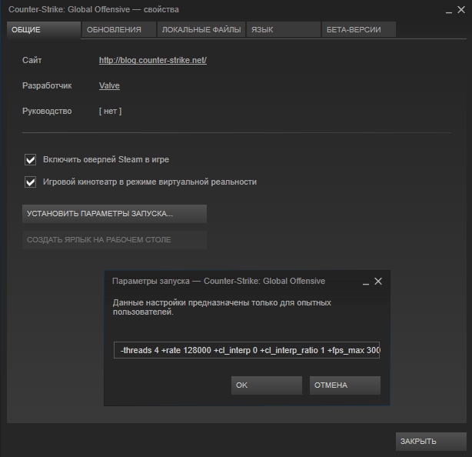472x457 pixels.
Task: Click the 'Counter-Strike: Global Offensive — свойства' title
Action: pos(94,10)
